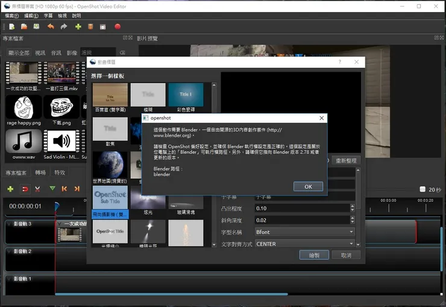Screen dimensions: 446x307
Task: Collapse the 影音軌 1 track chevron
Action: [9, 279]
